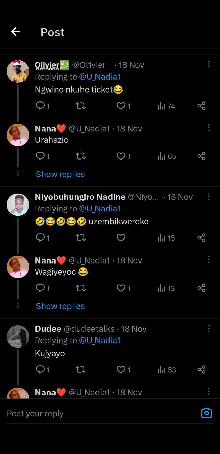220x454 pixels.
Task: Show replies under Nana's "Wagiyeyoc" post
Action: click(60, 306)
